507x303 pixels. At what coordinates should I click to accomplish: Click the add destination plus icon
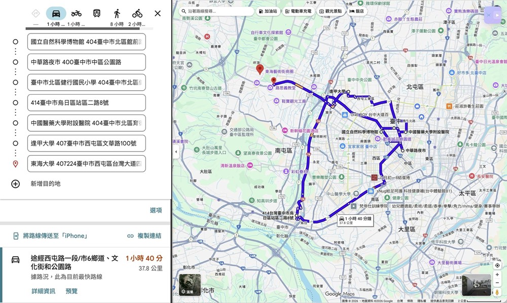[16, 184]
